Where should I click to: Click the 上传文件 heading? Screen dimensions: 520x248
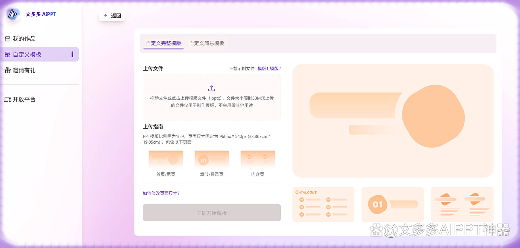click(x=153, y=68)
